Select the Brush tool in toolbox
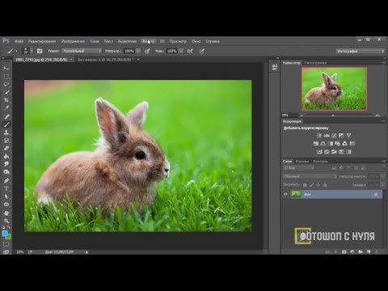 [x=6, y=124]
